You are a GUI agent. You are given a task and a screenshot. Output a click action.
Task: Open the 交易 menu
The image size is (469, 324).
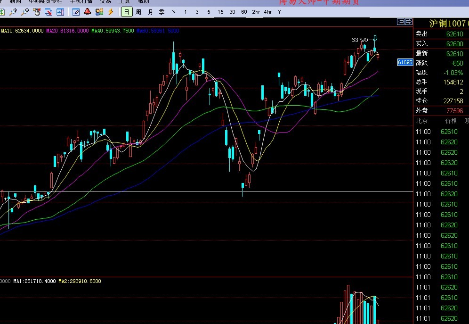[x=105, y=1]
